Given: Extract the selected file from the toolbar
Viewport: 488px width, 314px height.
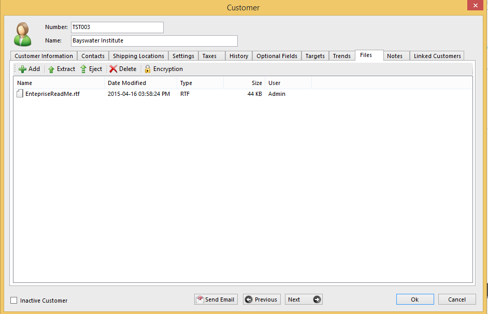Looking at the screenshot, I should (x=51, y=69).
